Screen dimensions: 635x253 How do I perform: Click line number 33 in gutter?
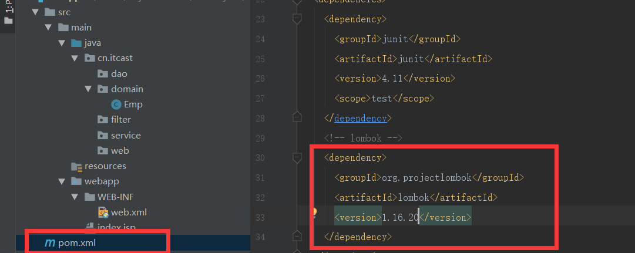pos(260,217)
